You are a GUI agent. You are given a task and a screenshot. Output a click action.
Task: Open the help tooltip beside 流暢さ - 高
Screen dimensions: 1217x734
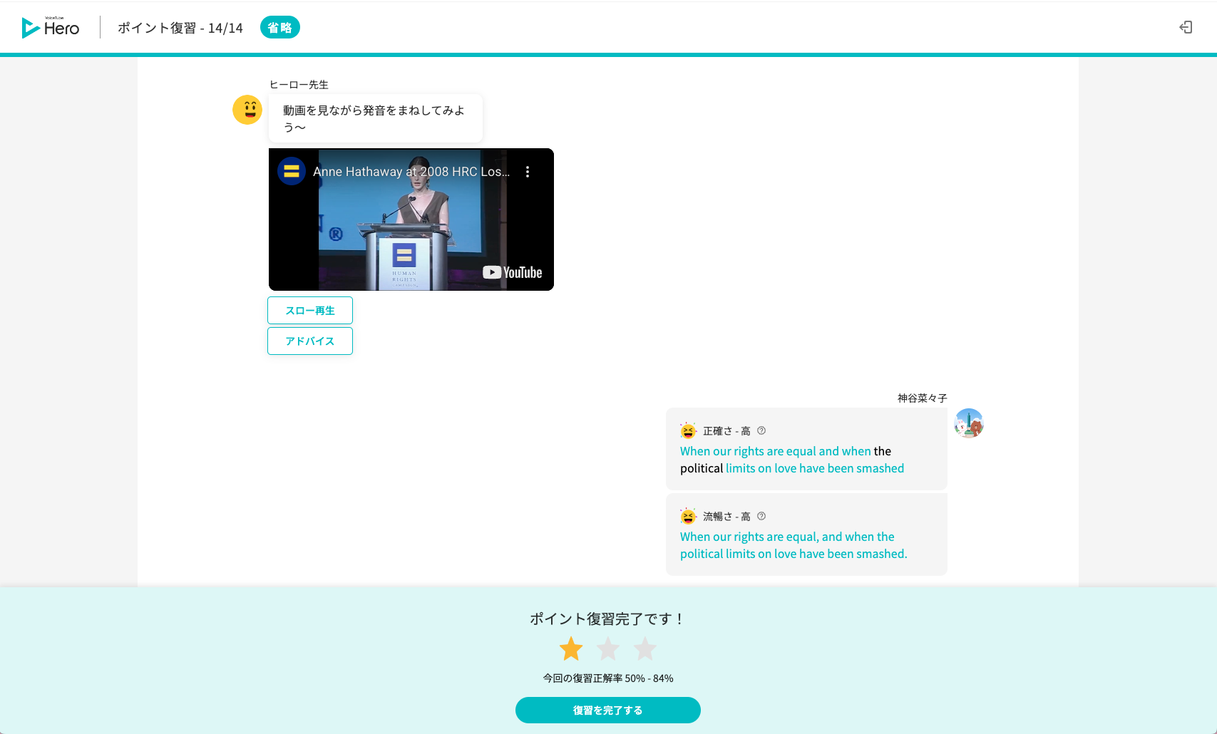tap(761, 516)
